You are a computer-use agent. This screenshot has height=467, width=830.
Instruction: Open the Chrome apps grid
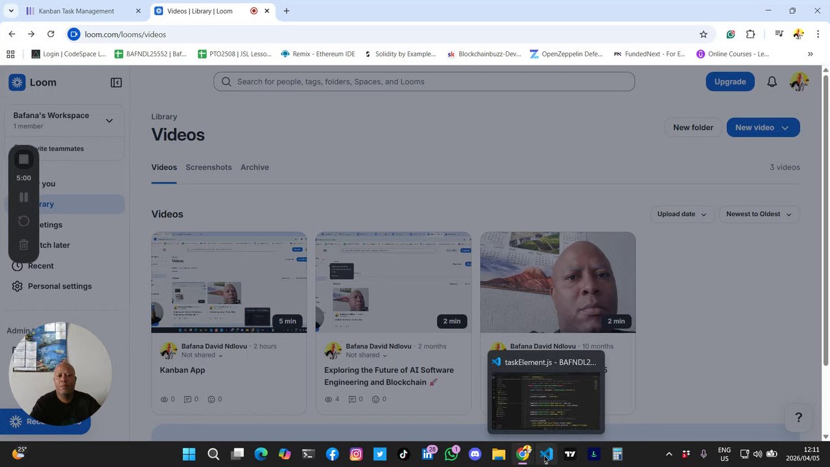tap(10, 54)
